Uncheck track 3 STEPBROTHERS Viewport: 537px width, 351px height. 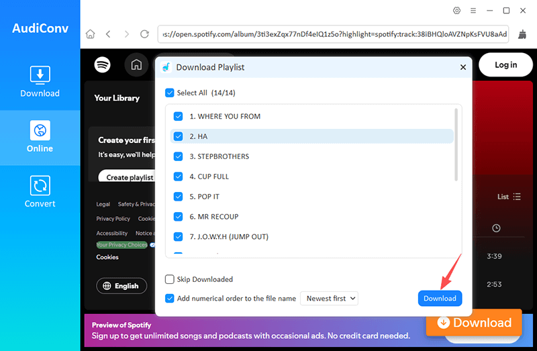point(178,156)
